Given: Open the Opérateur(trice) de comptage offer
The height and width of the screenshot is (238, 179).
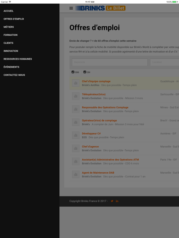Looking at the screenshot, I should pos(99,121).
